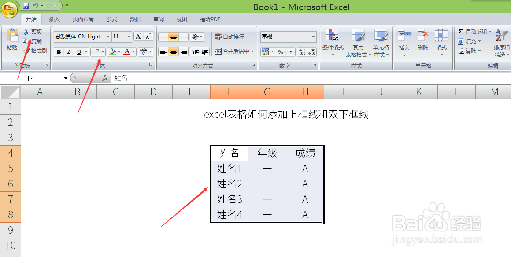Click the Office button logo
The image size is (511, 257).
pos(9,9)
